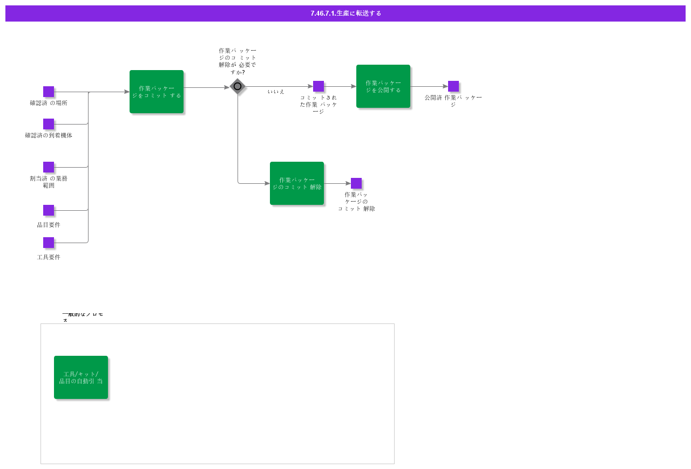This screenshot has height=469, width=691.
Task: Click the 確認済の場所 text label
Action: pos(49,103)
